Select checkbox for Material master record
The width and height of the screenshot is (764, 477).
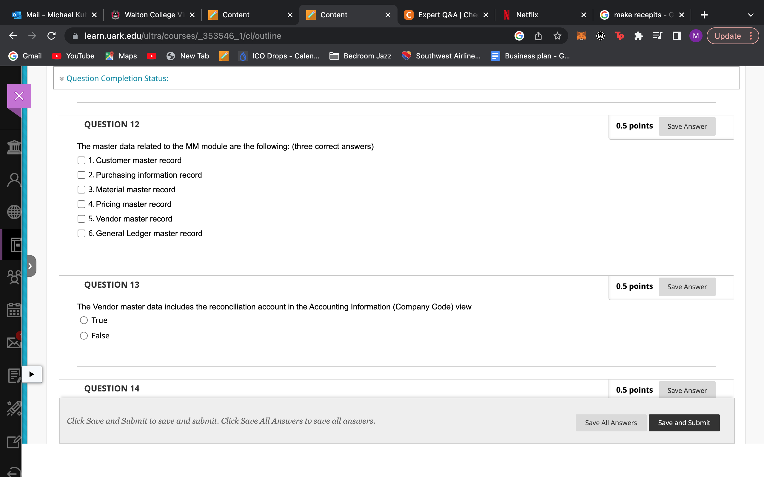[x=81, y=190]
